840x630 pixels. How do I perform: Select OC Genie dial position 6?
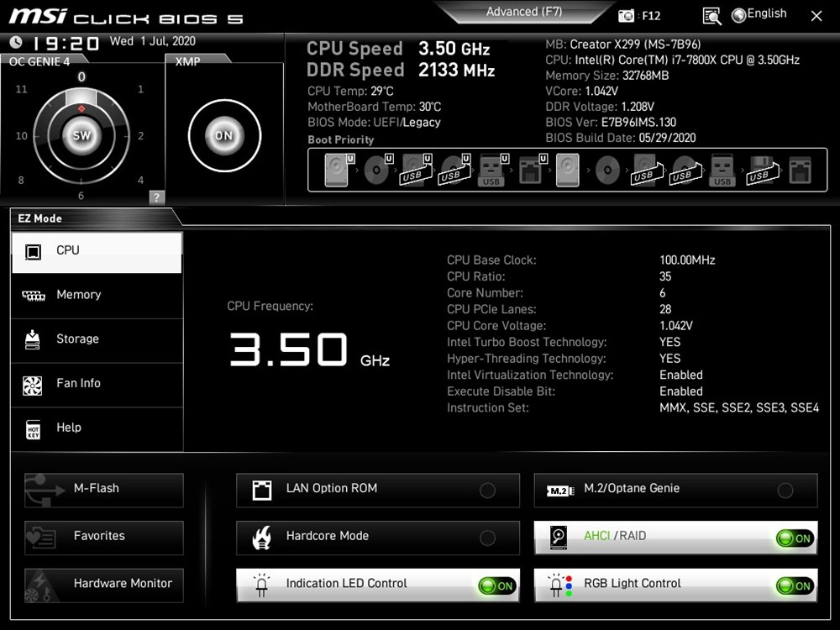pos(81,196)
